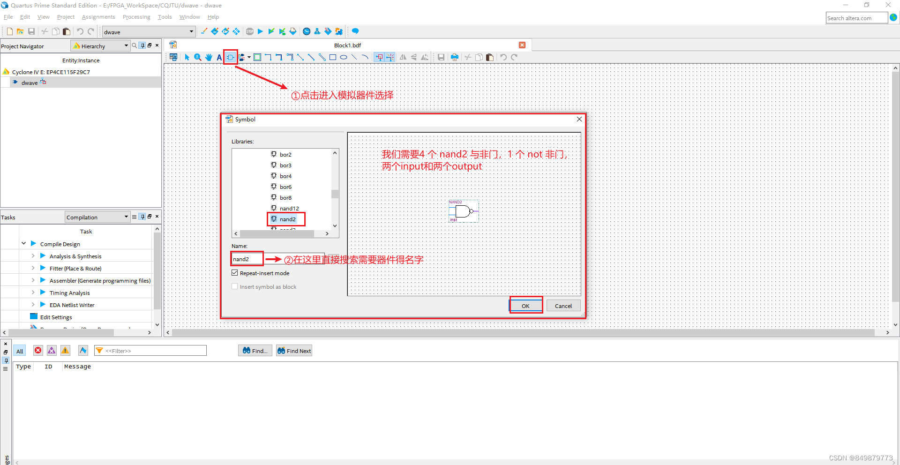900x465 pixels.
Task: Flip selection horizontally icon
Action: click(x=403, y=57)
